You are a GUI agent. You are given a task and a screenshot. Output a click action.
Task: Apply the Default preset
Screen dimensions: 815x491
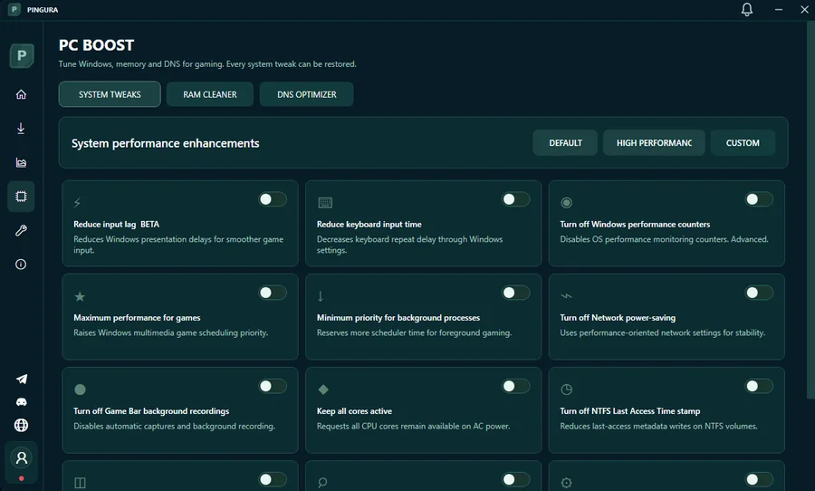[x=565, y=142]
